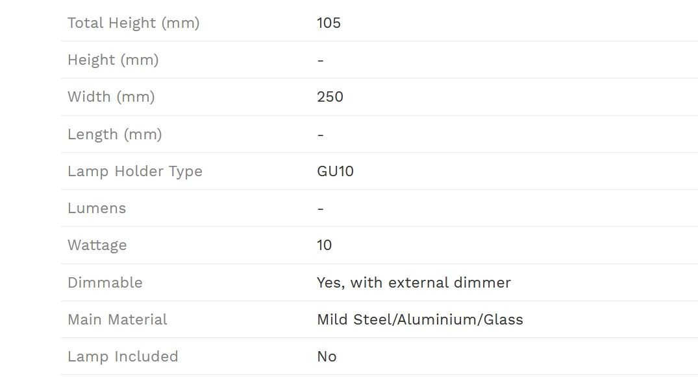
Task: Select the Mild Steel/Aluminium/Glass value
Action: click(420, 320)
